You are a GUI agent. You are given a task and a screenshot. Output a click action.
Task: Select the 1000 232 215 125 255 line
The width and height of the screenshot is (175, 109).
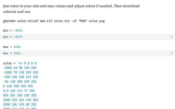pyautogui.click(x=21, y=100)
